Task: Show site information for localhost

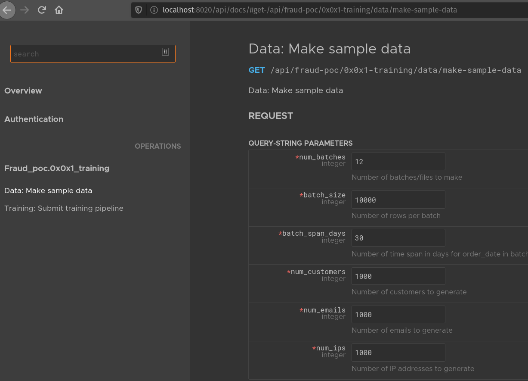Action: point(154,10)
